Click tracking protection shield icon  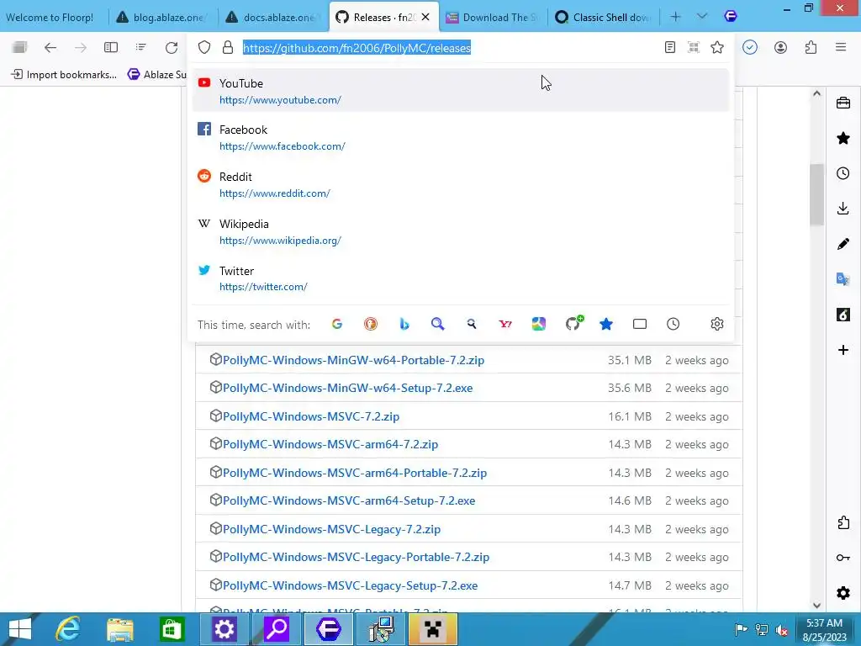pos(204,48)
